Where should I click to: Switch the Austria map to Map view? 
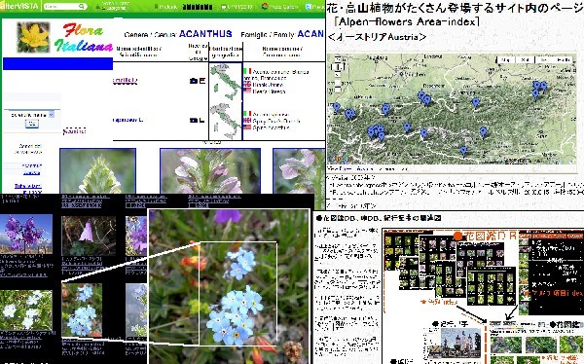(506, 60)
